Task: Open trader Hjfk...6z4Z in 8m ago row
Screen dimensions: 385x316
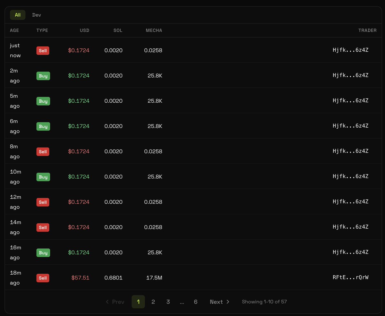Action: (x=351, y=151)
